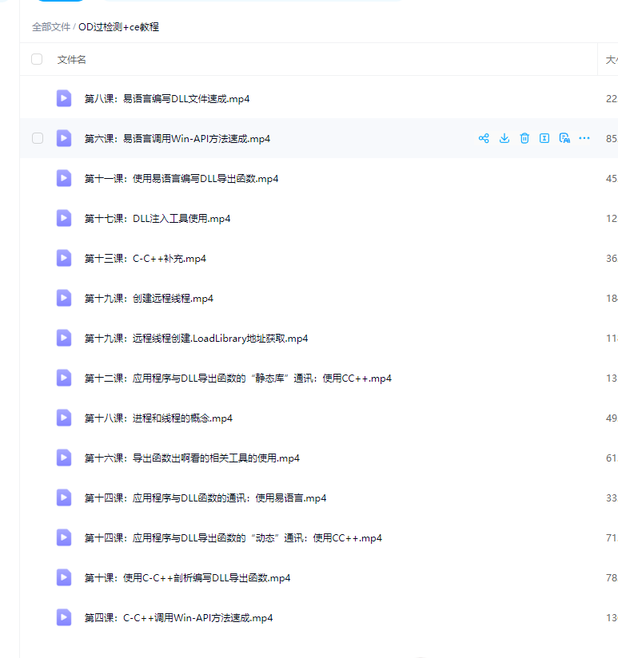Click video icon of 使用易语言.mp4 第十四课
Viewport: 618px width, 658px height.
point(64,497)
